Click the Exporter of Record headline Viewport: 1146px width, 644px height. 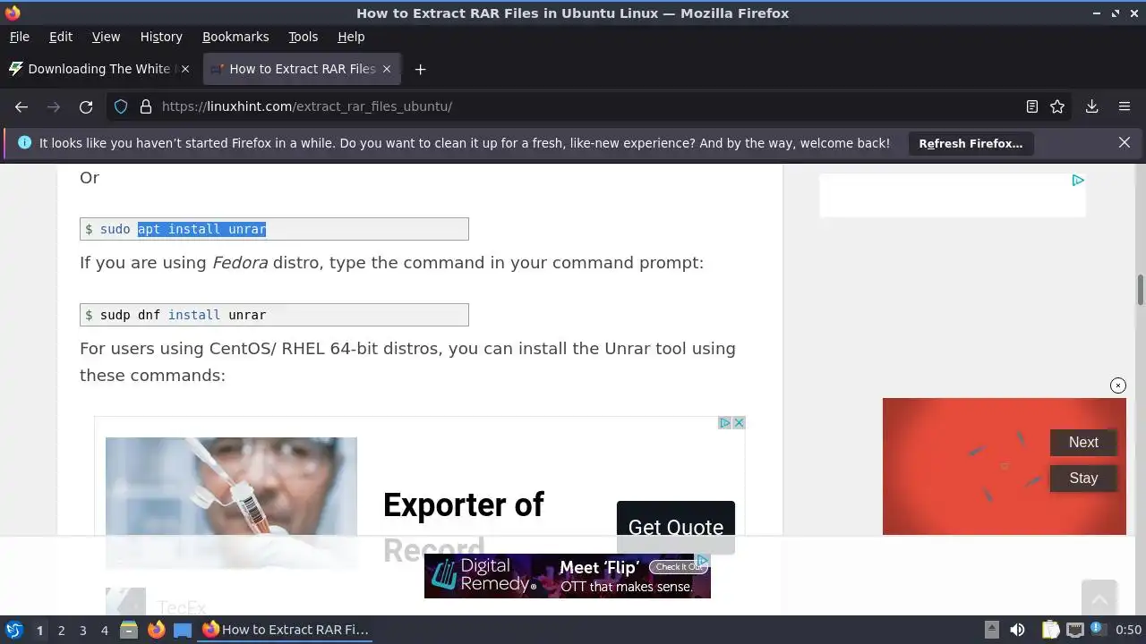[x=463, y=526]
